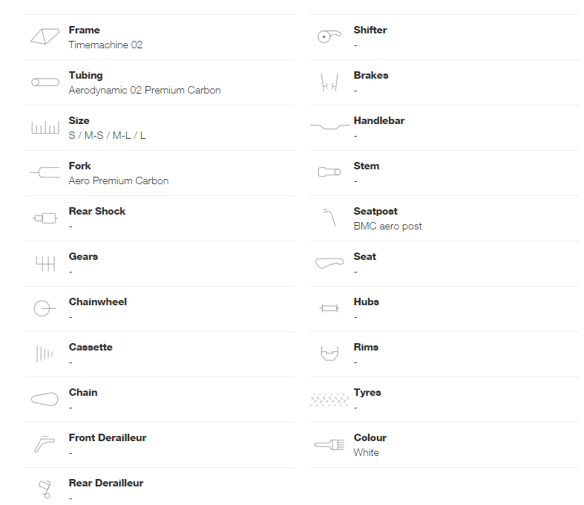
Task: Click the Front Derailleur icon
Action: click(45, 444)
